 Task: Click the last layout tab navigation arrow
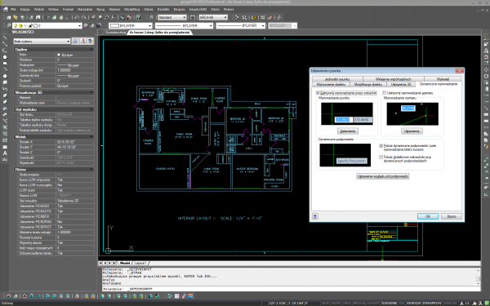(x=114, y=263)
